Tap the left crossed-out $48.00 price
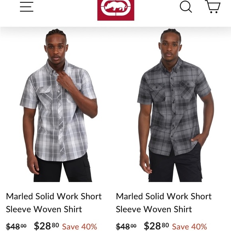The image size is (231, 231). tap(16, 227)
